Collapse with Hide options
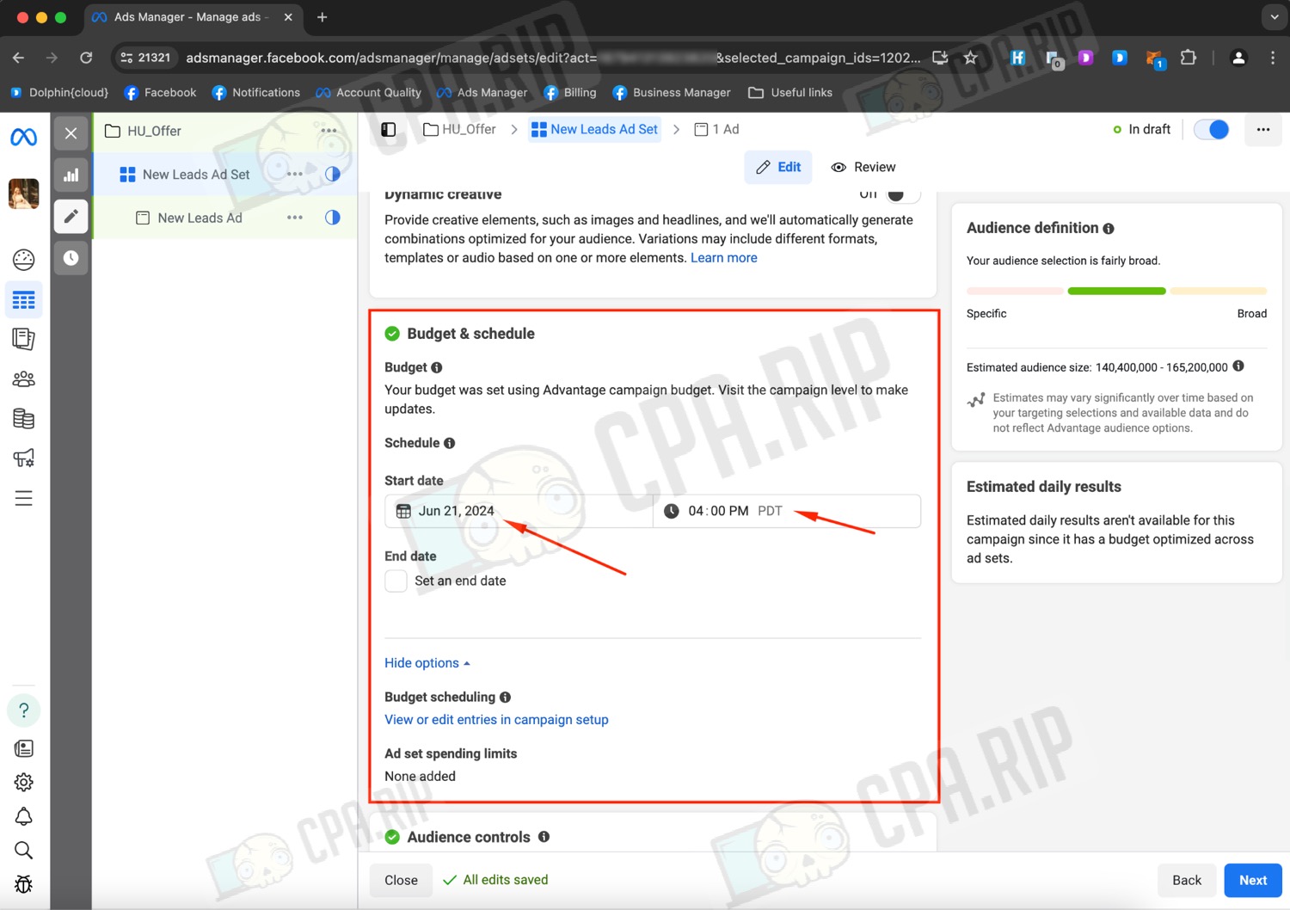1290x910 pixels. (x=427, y=663)
